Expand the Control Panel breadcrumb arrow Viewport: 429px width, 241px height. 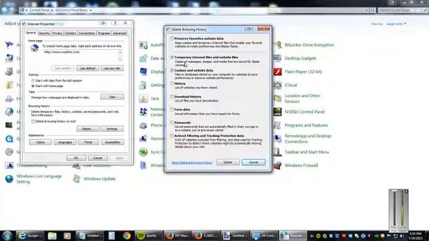pos(52,10)
